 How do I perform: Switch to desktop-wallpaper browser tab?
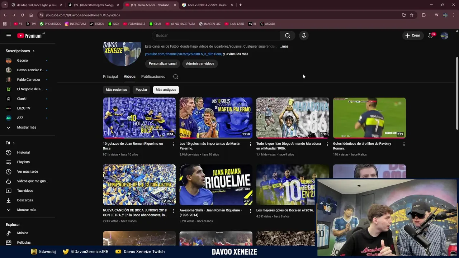(36, 5)
